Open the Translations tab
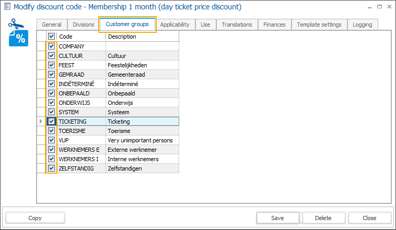 (x=237, y=25)
